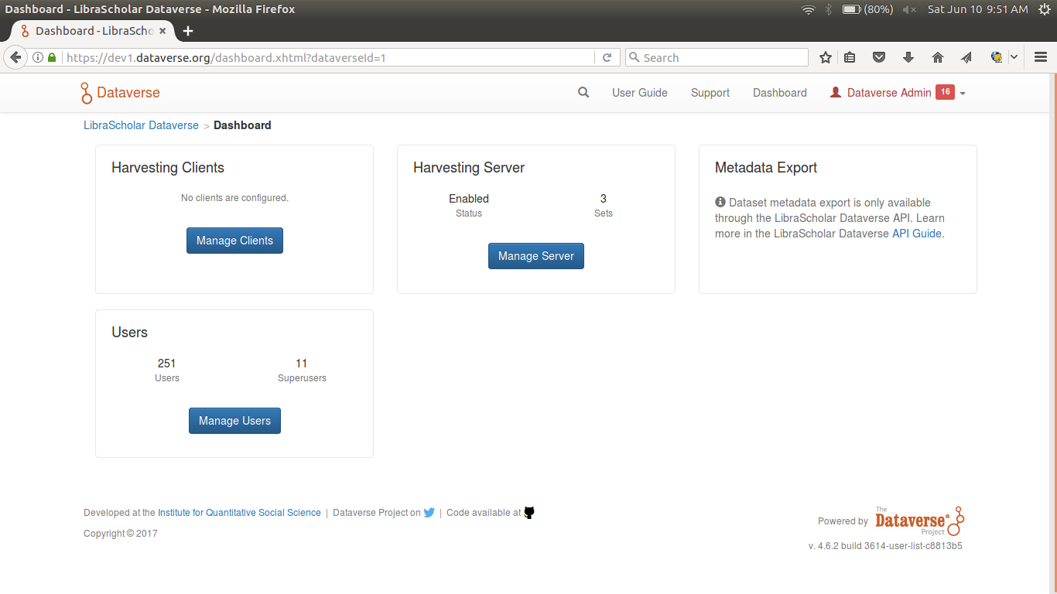Click the Dataverse logo in the navbar
Viewport: 1057px width, 594px height.
120,93
